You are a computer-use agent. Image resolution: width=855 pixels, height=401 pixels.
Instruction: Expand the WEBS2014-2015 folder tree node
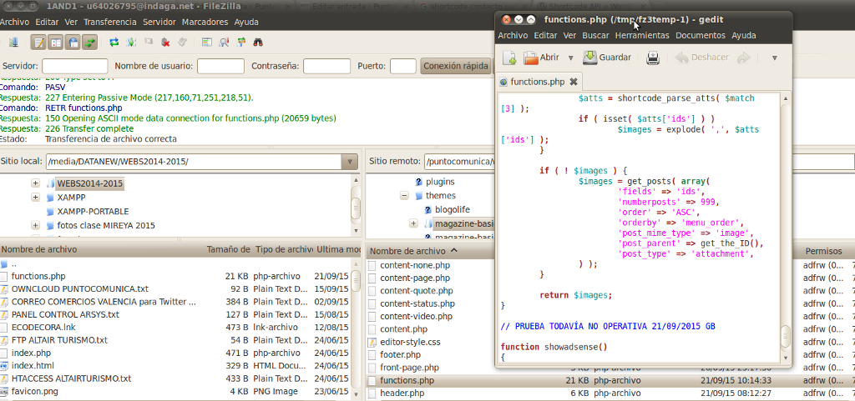tap(35, 183)
